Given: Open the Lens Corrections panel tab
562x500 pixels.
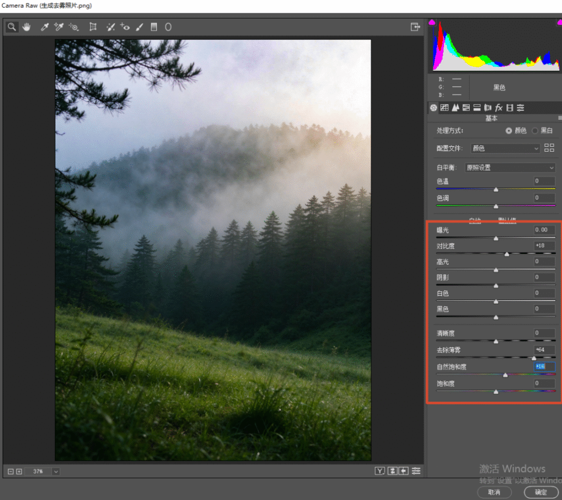Looking at the screenshot, I should (x=487, y=108).
